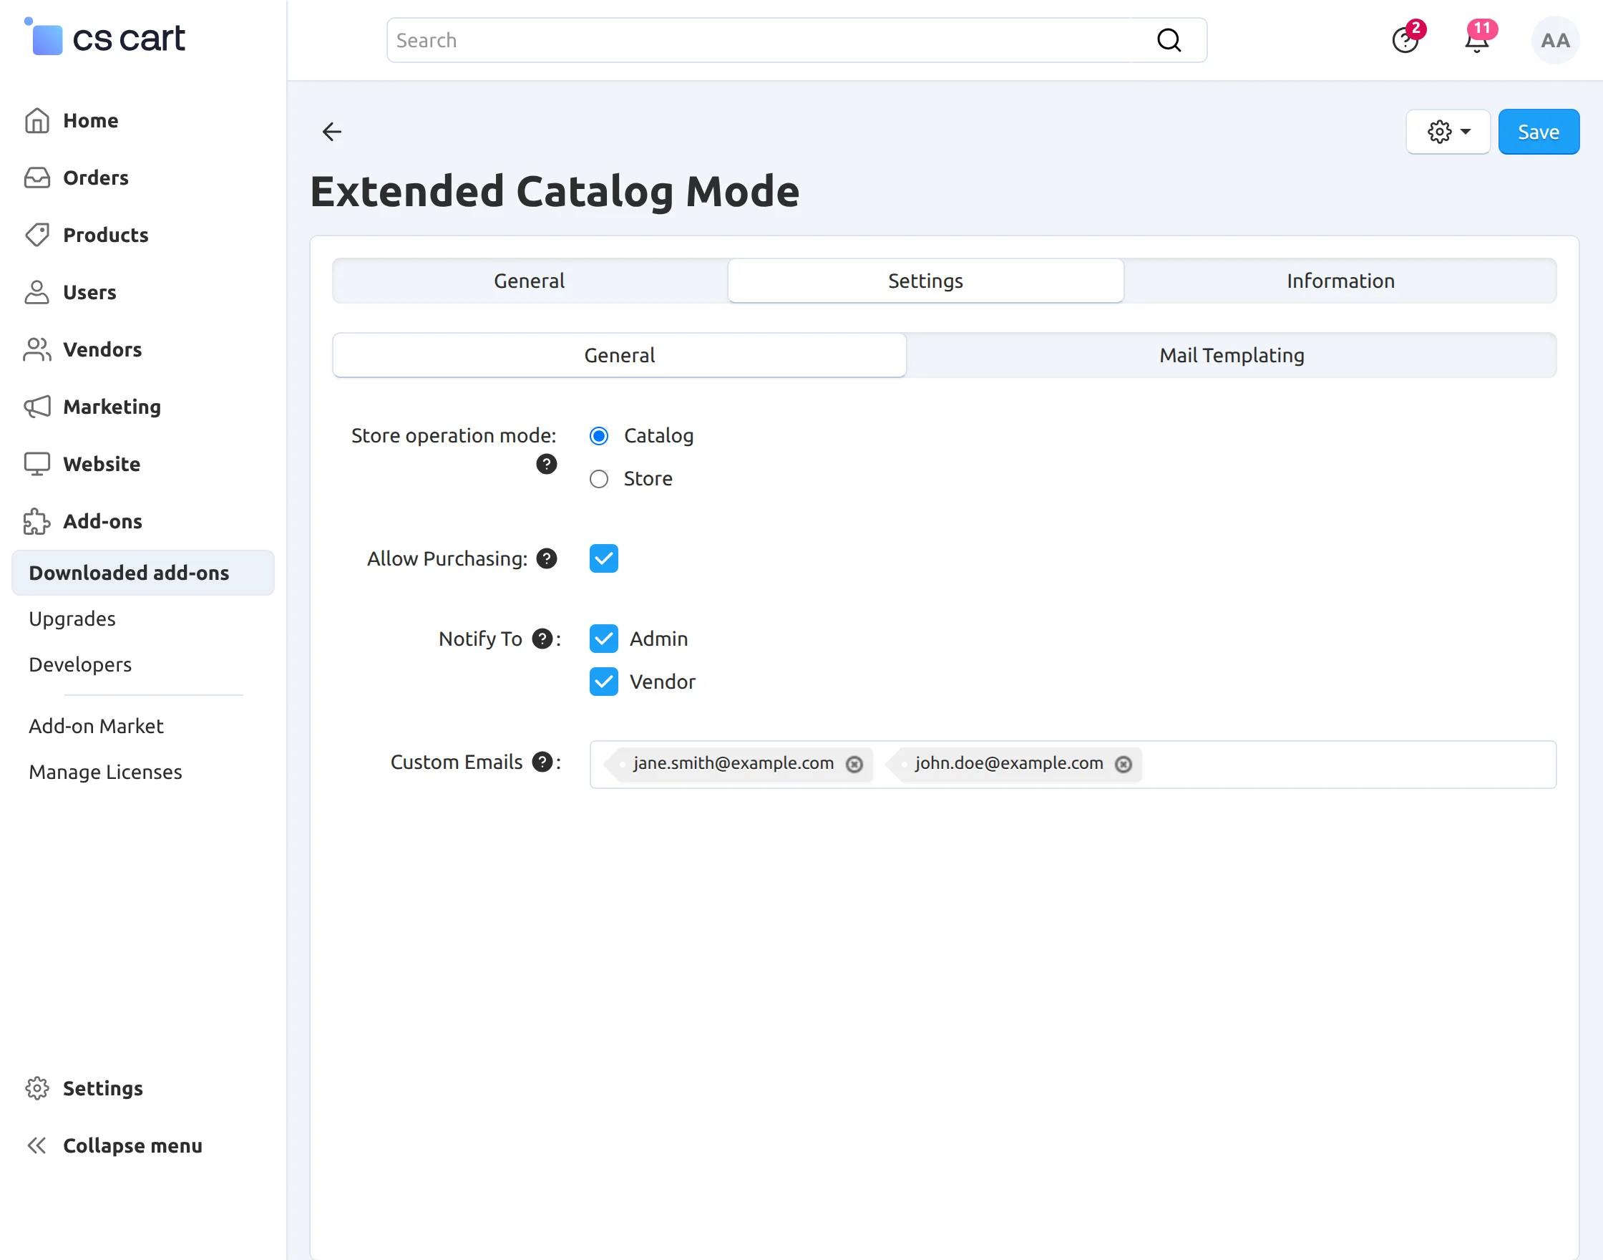
Task: Open Manage Licenses link
Action: [x=105, y=772]
